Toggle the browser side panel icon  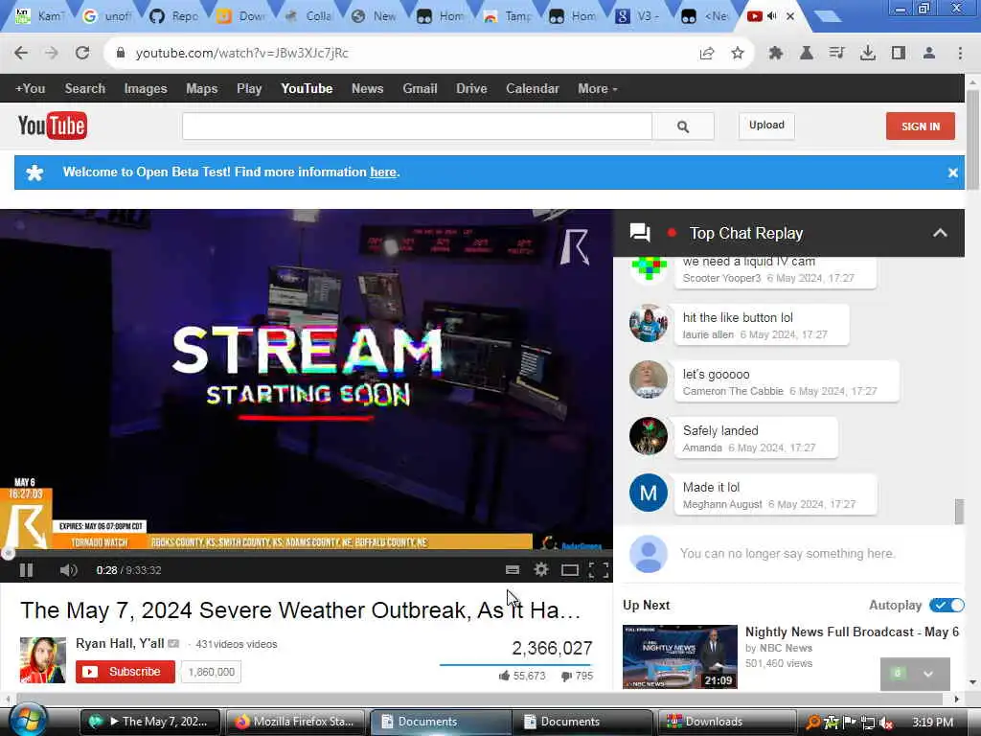coord(899,54)
